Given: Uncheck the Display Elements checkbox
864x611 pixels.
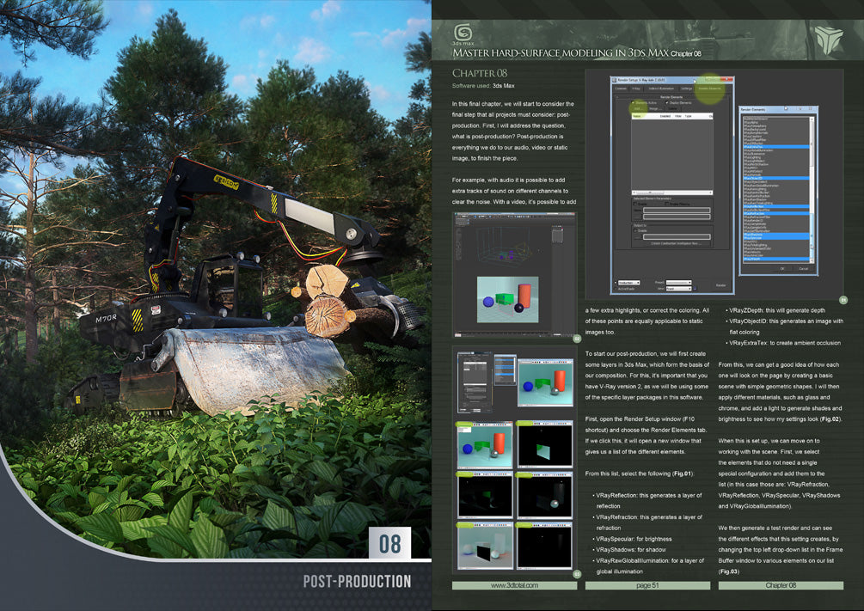Looking at the screenshot, I should 667,102.
